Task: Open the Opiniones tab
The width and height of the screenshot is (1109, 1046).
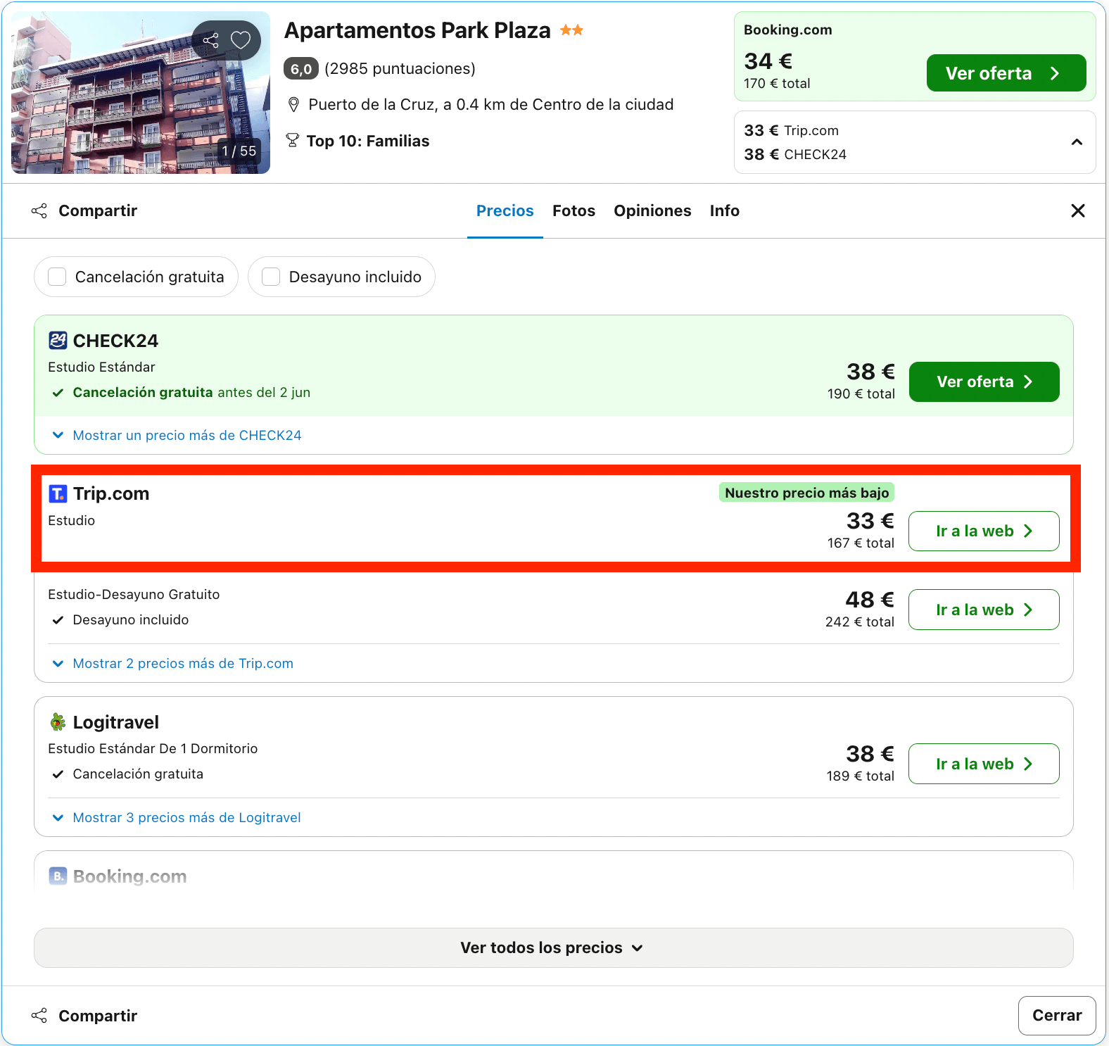Action: 652,211
